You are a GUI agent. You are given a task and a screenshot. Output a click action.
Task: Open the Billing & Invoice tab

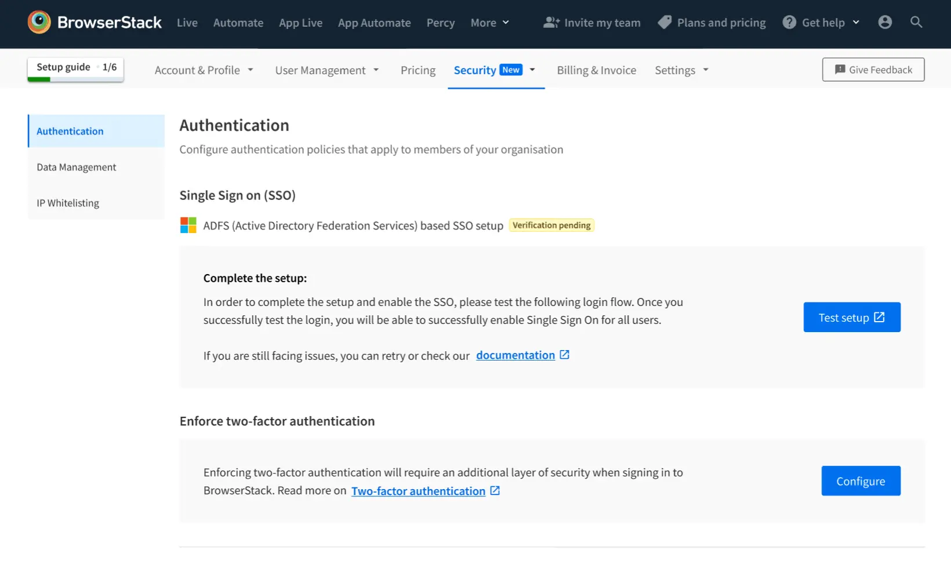pos(596,70)
